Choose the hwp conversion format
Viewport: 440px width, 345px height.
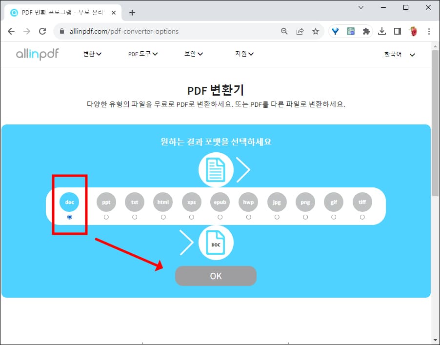(x=248, y=202)
